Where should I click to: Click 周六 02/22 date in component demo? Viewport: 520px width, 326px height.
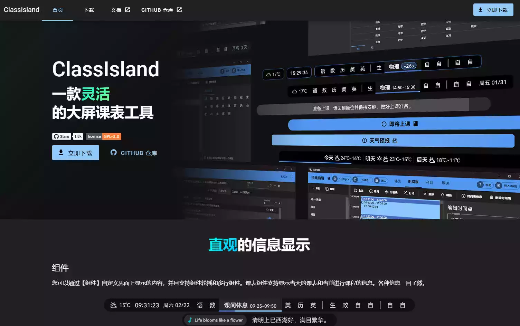(176, 305)
